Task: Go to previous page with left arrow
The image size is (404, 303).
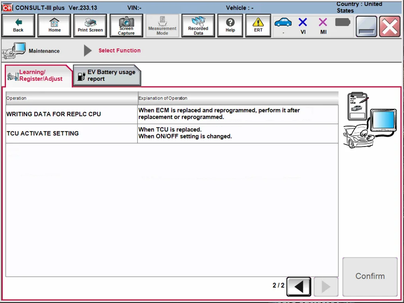Action: (299, 286)
